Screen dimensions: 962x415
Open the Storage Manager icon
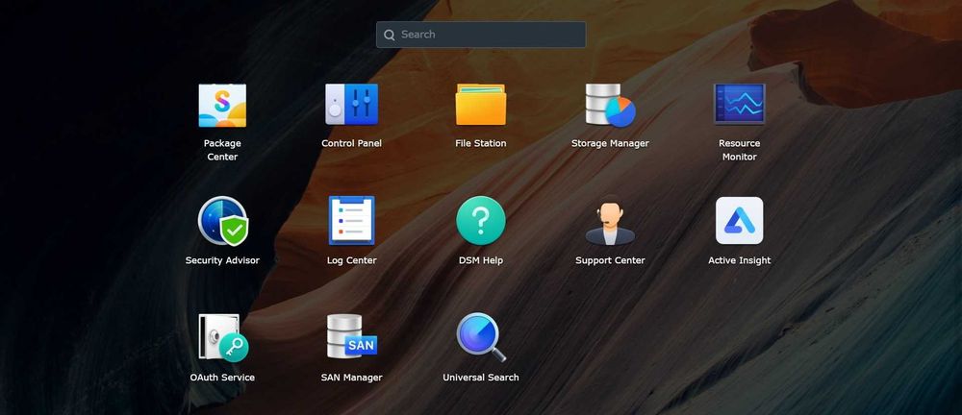point(610,105)
